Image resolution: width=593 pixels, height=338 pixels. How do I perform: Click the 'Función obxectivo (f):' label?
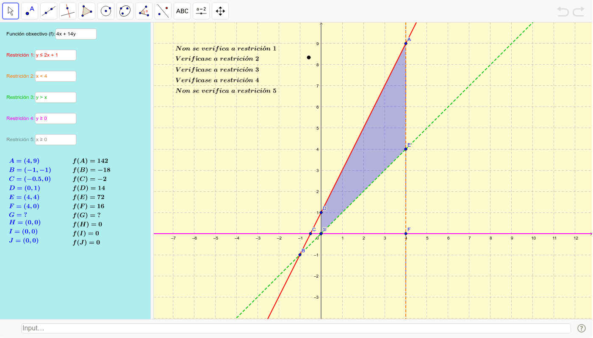30,34
